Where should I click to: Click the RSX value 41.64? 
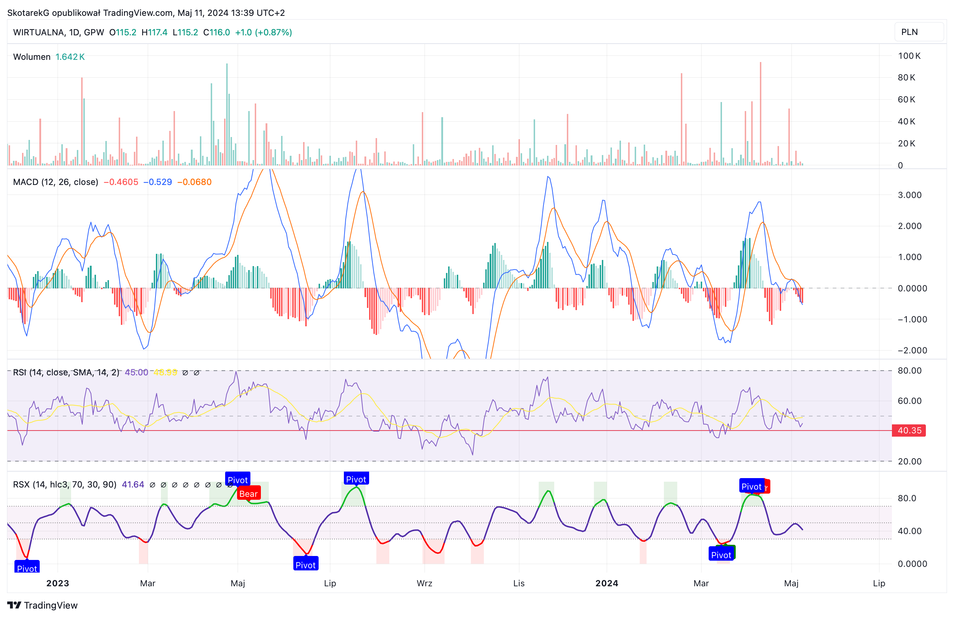(133, 484)
